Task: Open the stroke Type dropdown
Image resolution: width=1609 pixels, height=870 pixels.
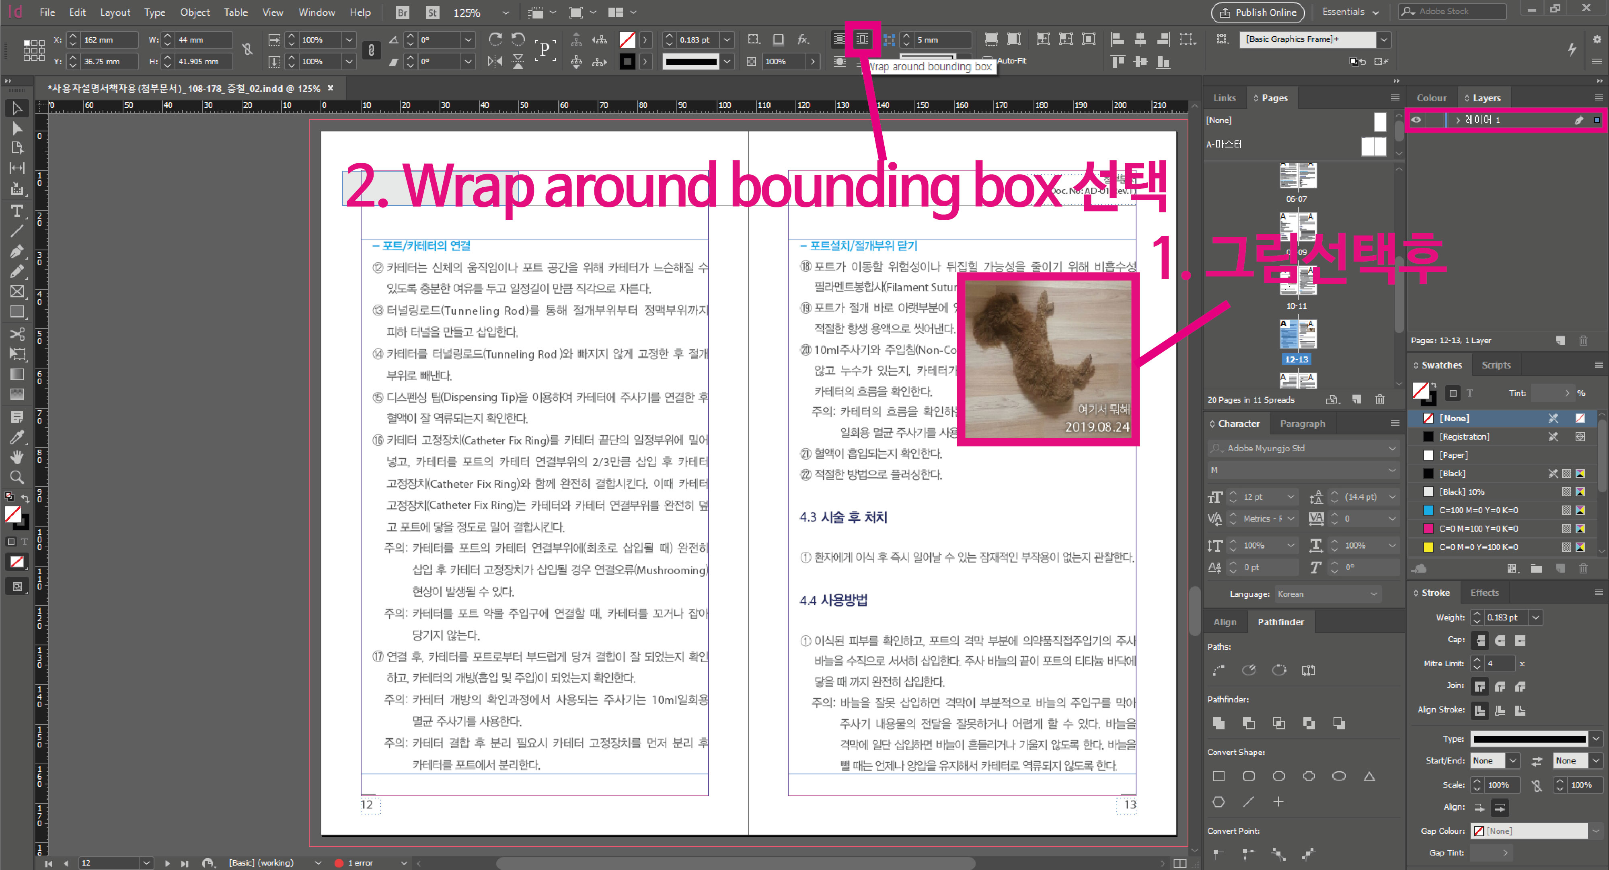Action: (1596, 739)
